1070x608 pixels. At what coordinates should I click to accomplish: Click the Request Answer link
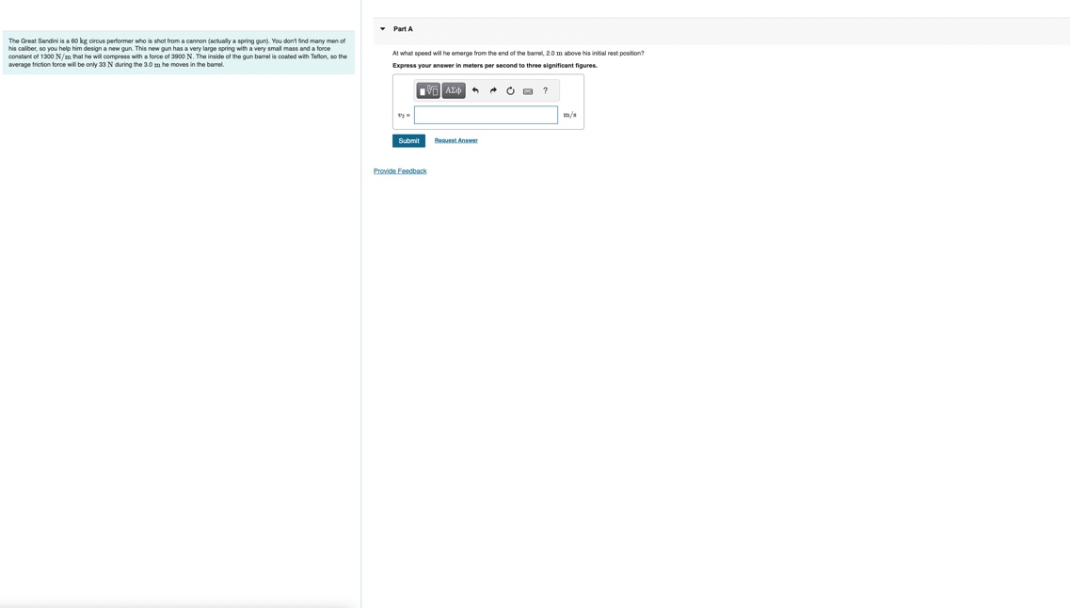[456, 140]
